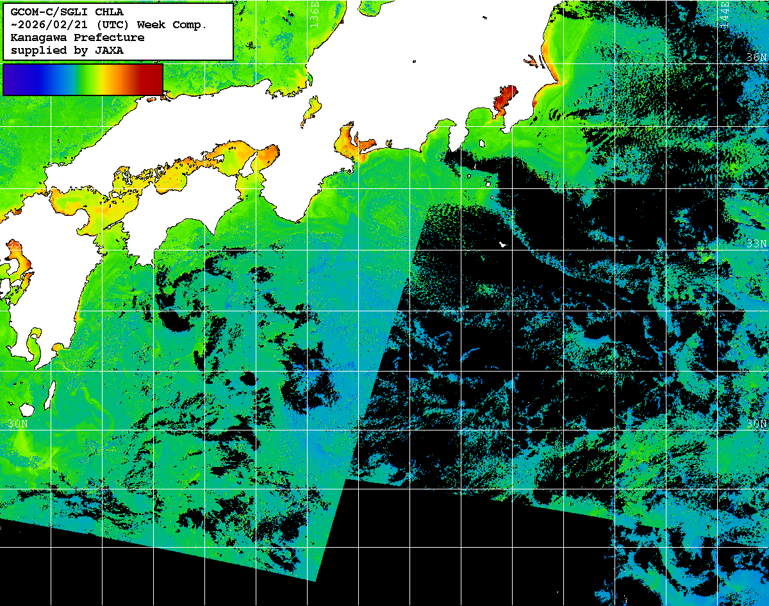This screenshot has height=606, width=769.
Task: Click the 36N latitude label
Action: click(x=756, y=58)
